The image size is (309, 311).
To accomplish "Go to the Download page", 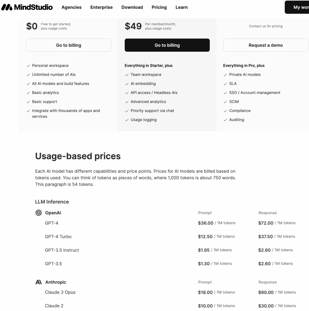I will click(x=132, y=7).
